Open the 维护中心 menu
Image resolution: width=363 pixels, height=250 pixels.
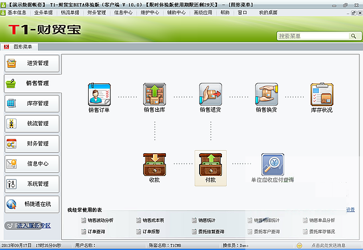click(150, 12)
